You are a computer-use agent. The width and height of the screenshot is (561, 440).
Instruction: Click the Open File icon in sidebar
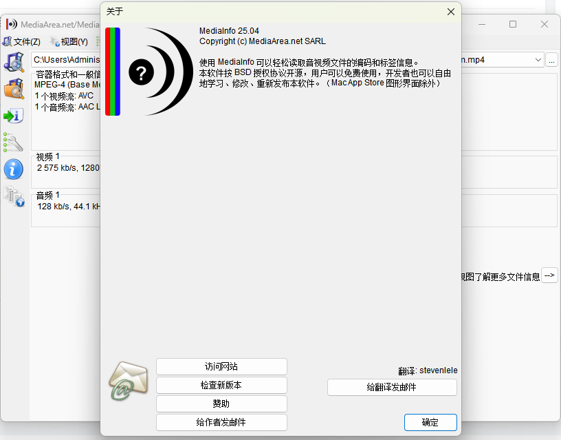pyautogui.click(x=14, y=62)
